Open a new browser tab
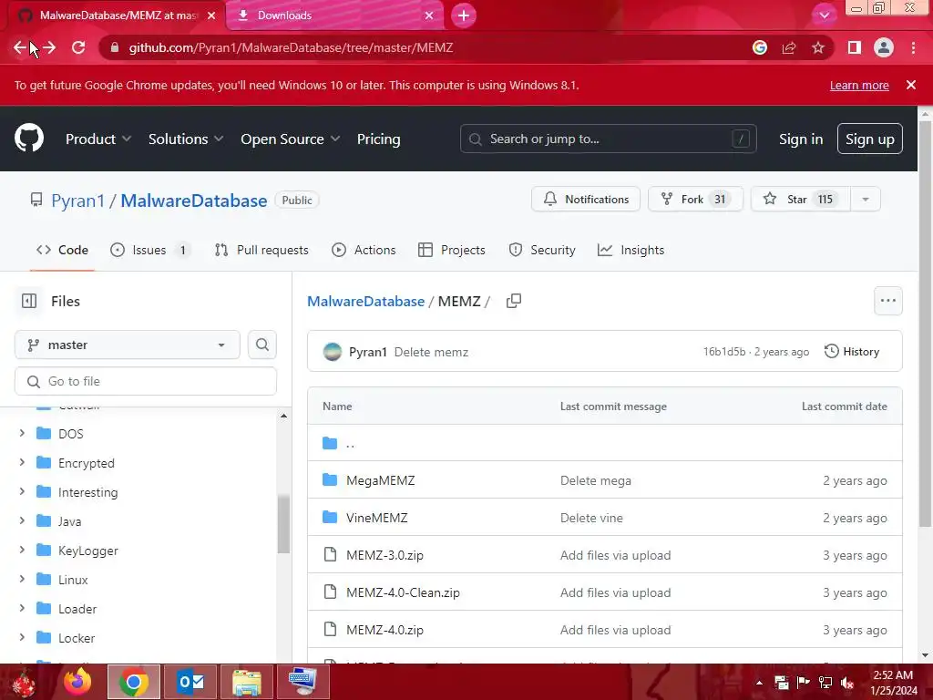Viewport: 933px width, 700px height. [464, 15]
